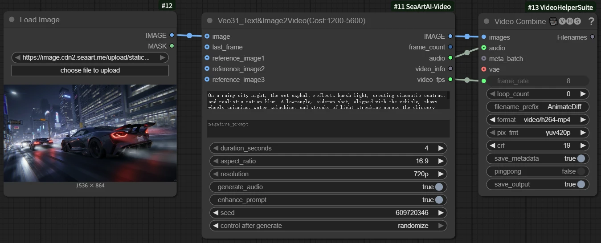
Task: Click the film camera icon on Video Combine
Action: (x=553, y=21)
